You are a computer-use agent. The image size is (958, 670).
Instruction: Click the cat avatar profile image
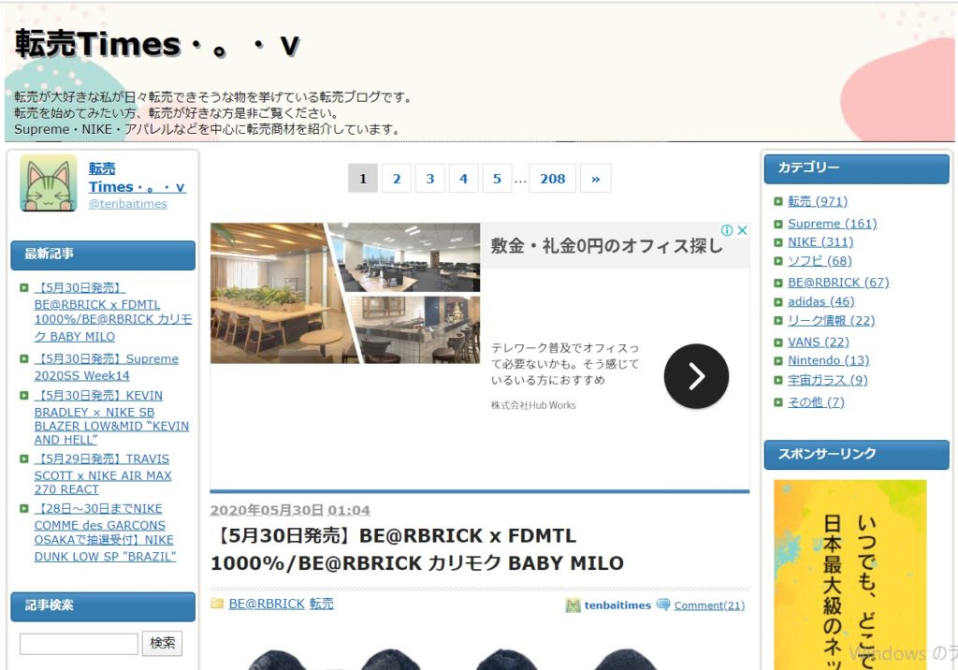pyautogui.click(x=49, y=183)
